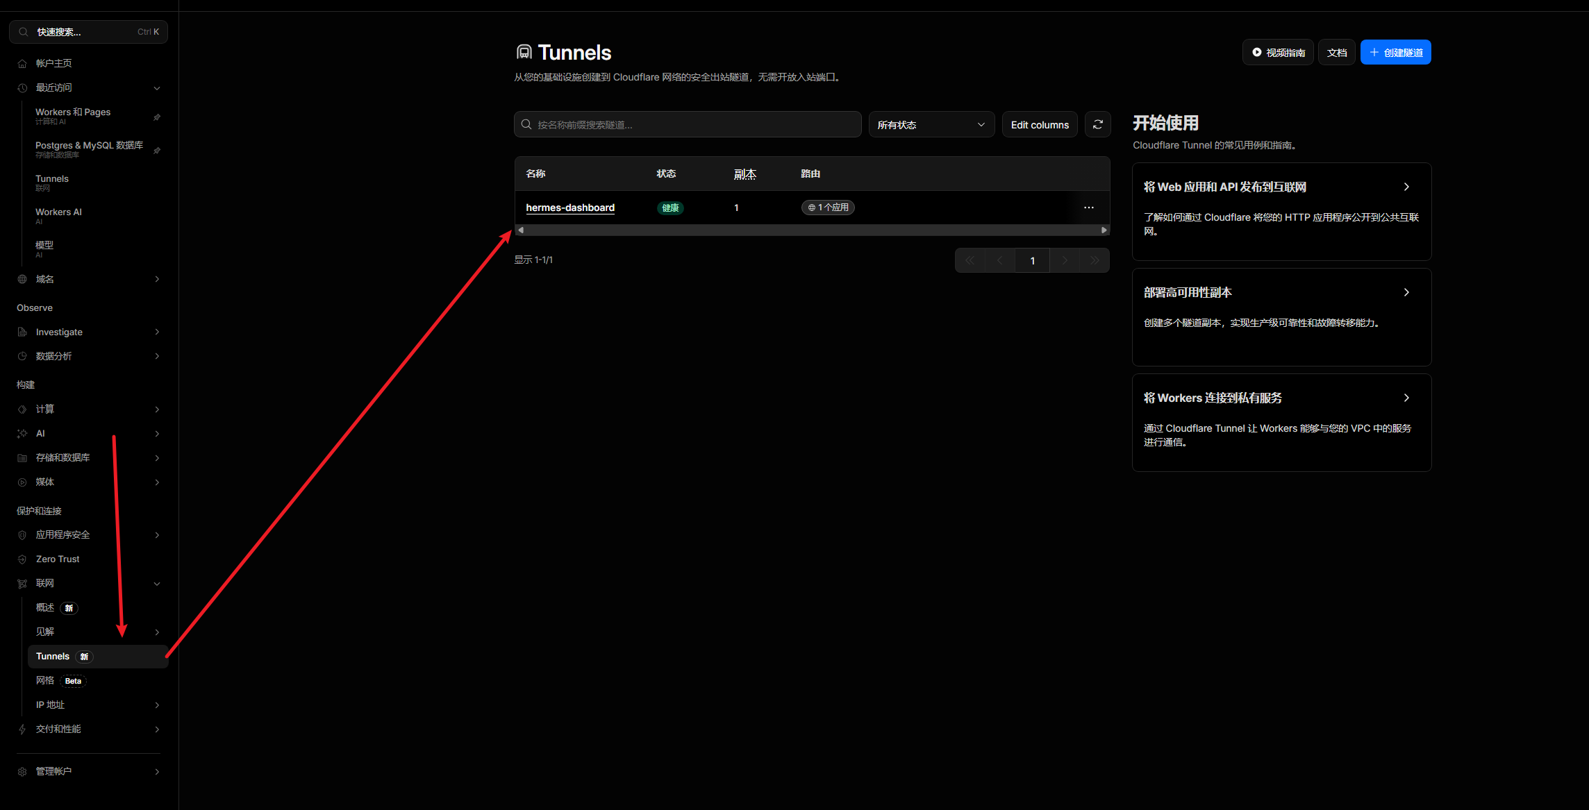Click the lightning icon beside 交付和性能
This screenshot has height=810, width=1589.
click(x=22, y=729)
